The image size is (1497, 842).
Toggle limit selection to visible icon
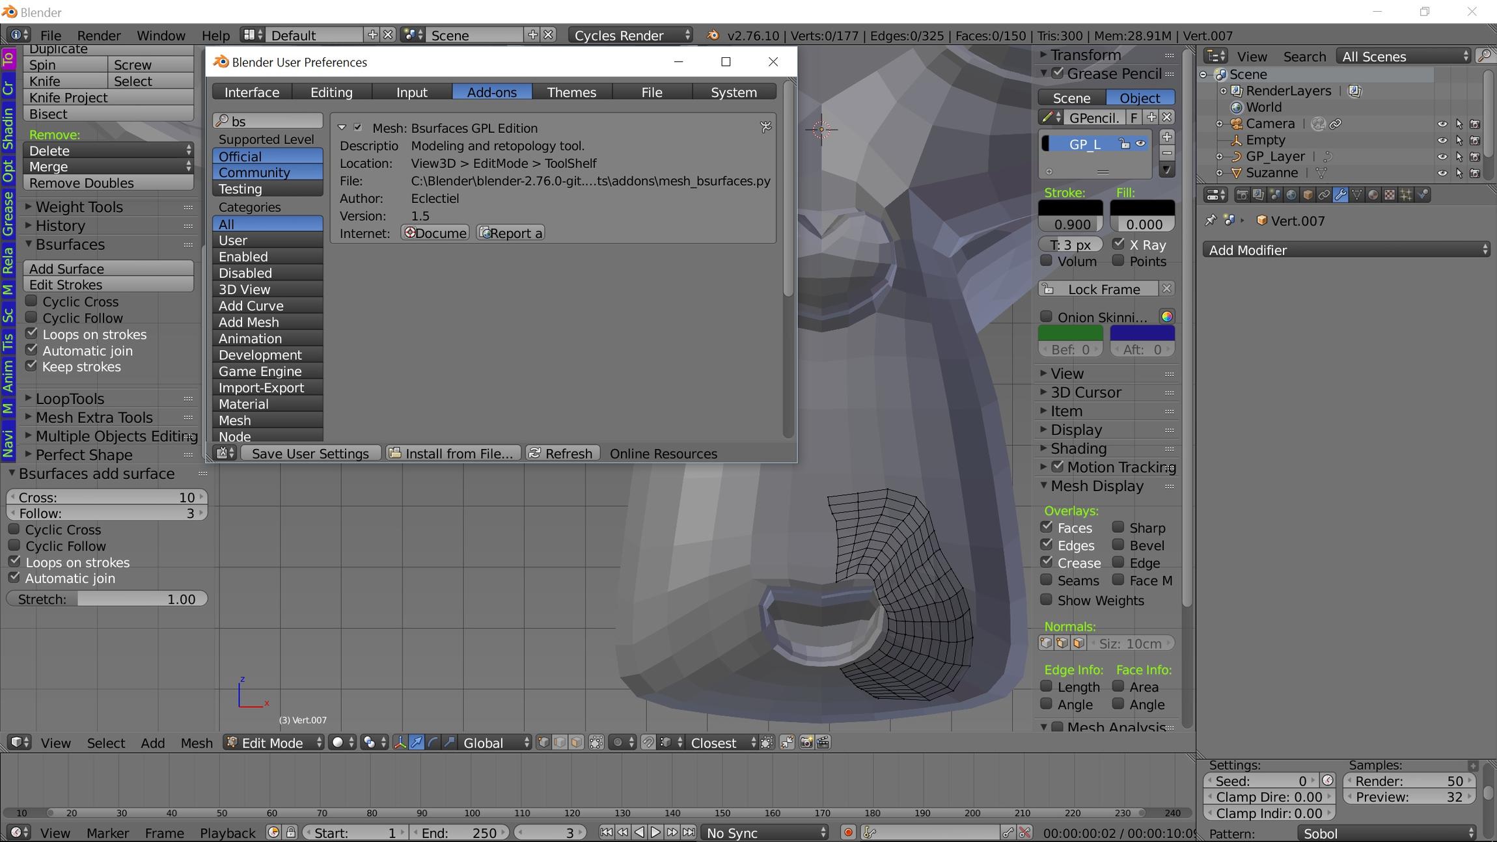pyautogui.click(x=596, y=742)
